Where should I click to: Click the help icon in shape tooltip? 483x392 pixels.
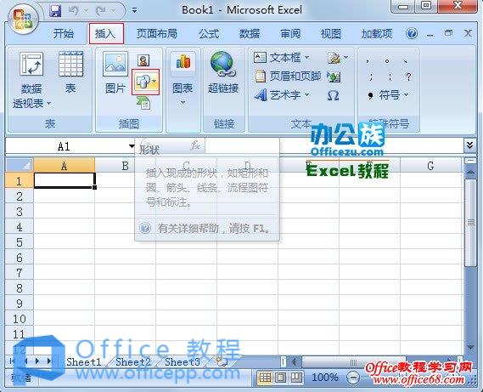tap(145, 229)
